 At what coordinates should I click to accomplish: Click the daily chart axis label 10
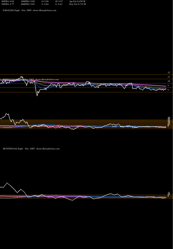point(169,81)
